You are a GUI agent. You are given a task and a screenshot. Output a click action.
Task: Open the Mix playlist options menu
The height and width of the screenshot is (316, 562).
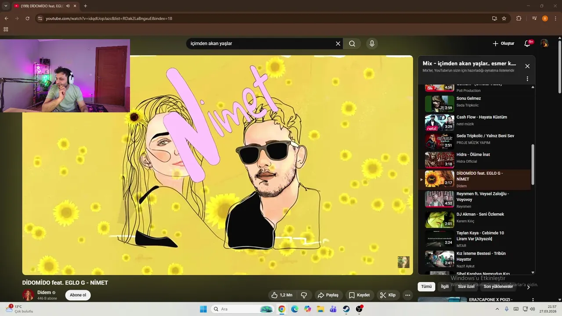527,79
